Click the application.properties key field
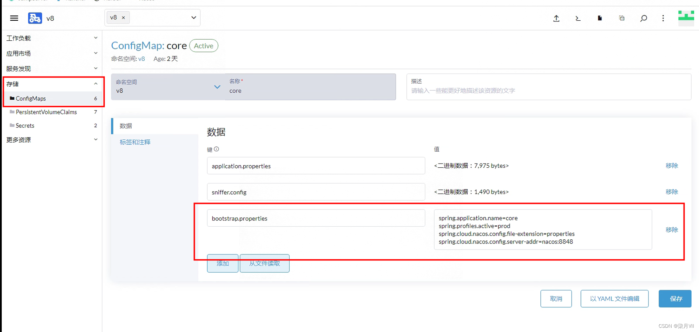Image resolution: width=699 pixels, height=332 pixels. click(316, 166)
